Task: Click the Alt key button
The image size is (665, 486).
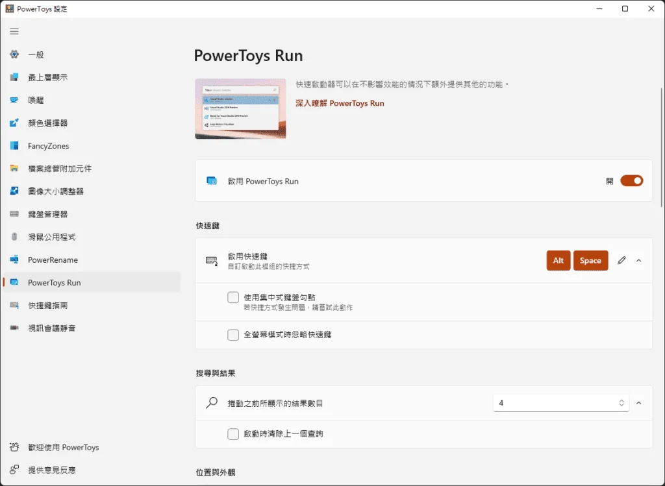Action: tap(558, 261)
